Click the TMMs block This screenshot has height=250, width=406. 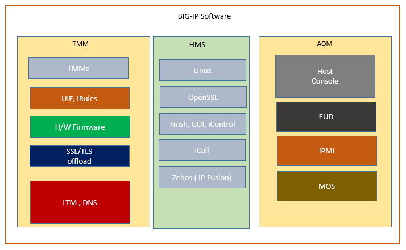click(x=78, y=68)
